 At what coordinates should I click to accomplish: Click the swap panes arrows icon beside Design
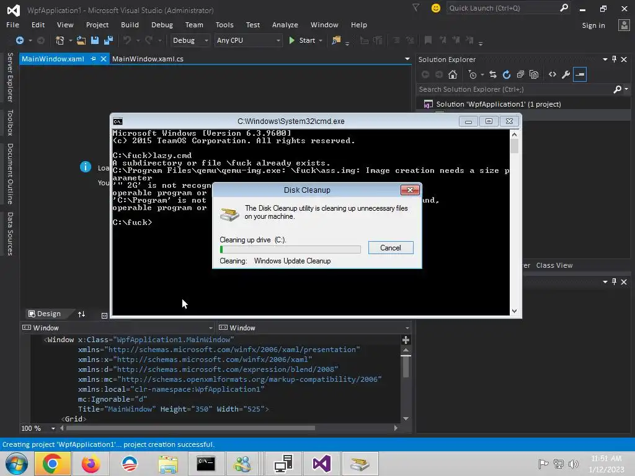pyautogui.click(x=81, y=314)
